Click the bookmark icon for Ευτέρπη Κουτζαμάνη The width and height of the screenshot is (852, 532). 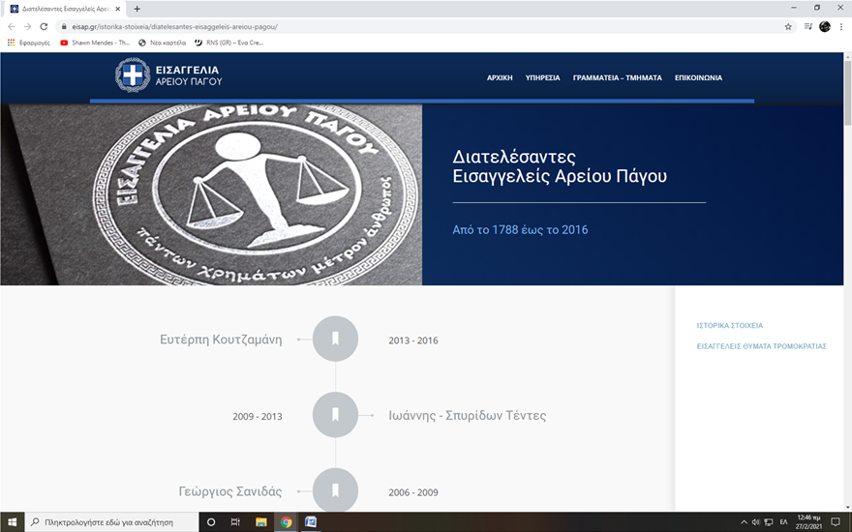[335, 339]
